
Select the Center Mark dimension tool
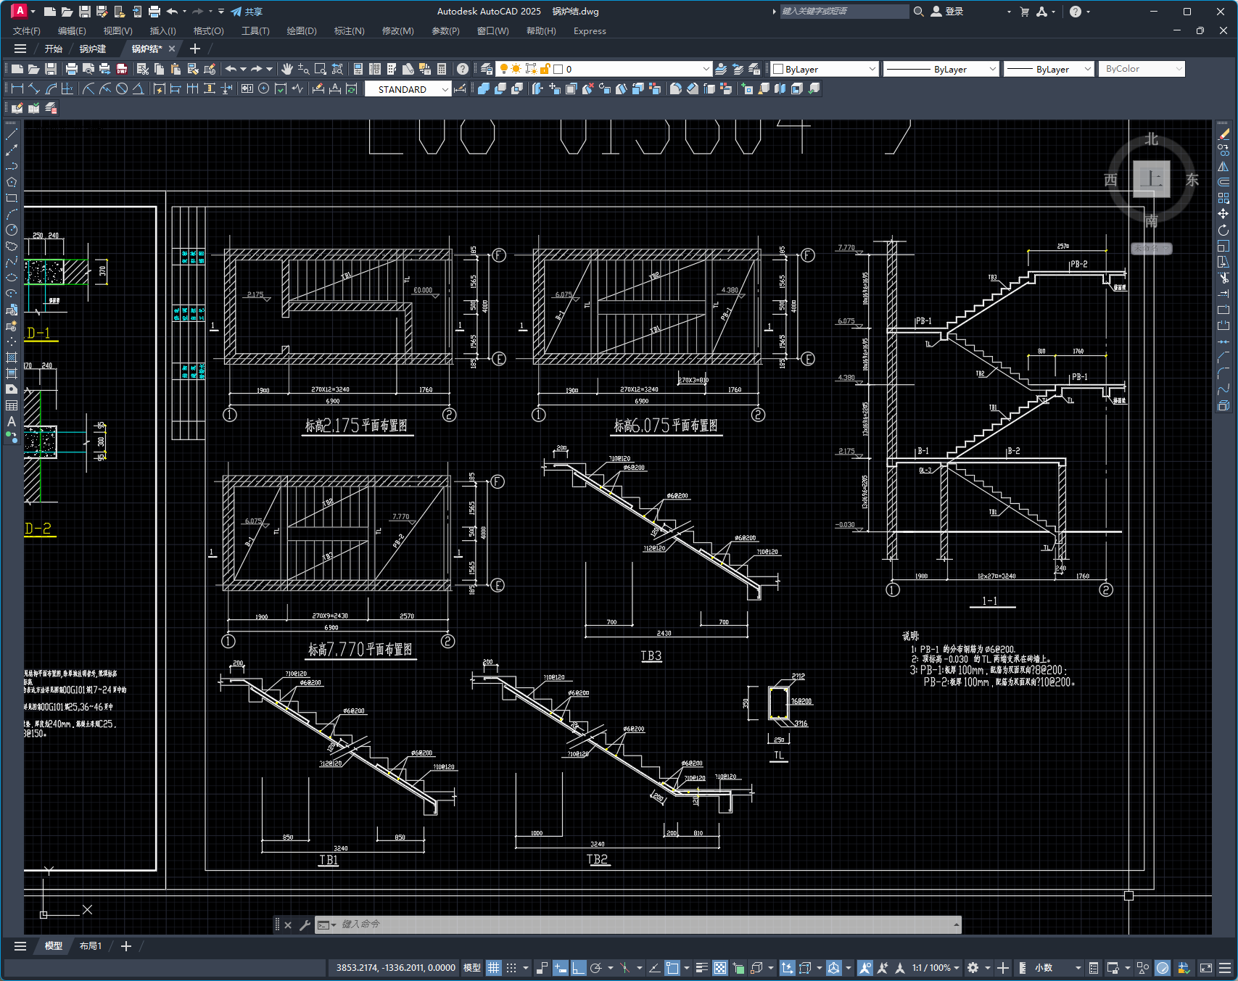pos(263,88)
